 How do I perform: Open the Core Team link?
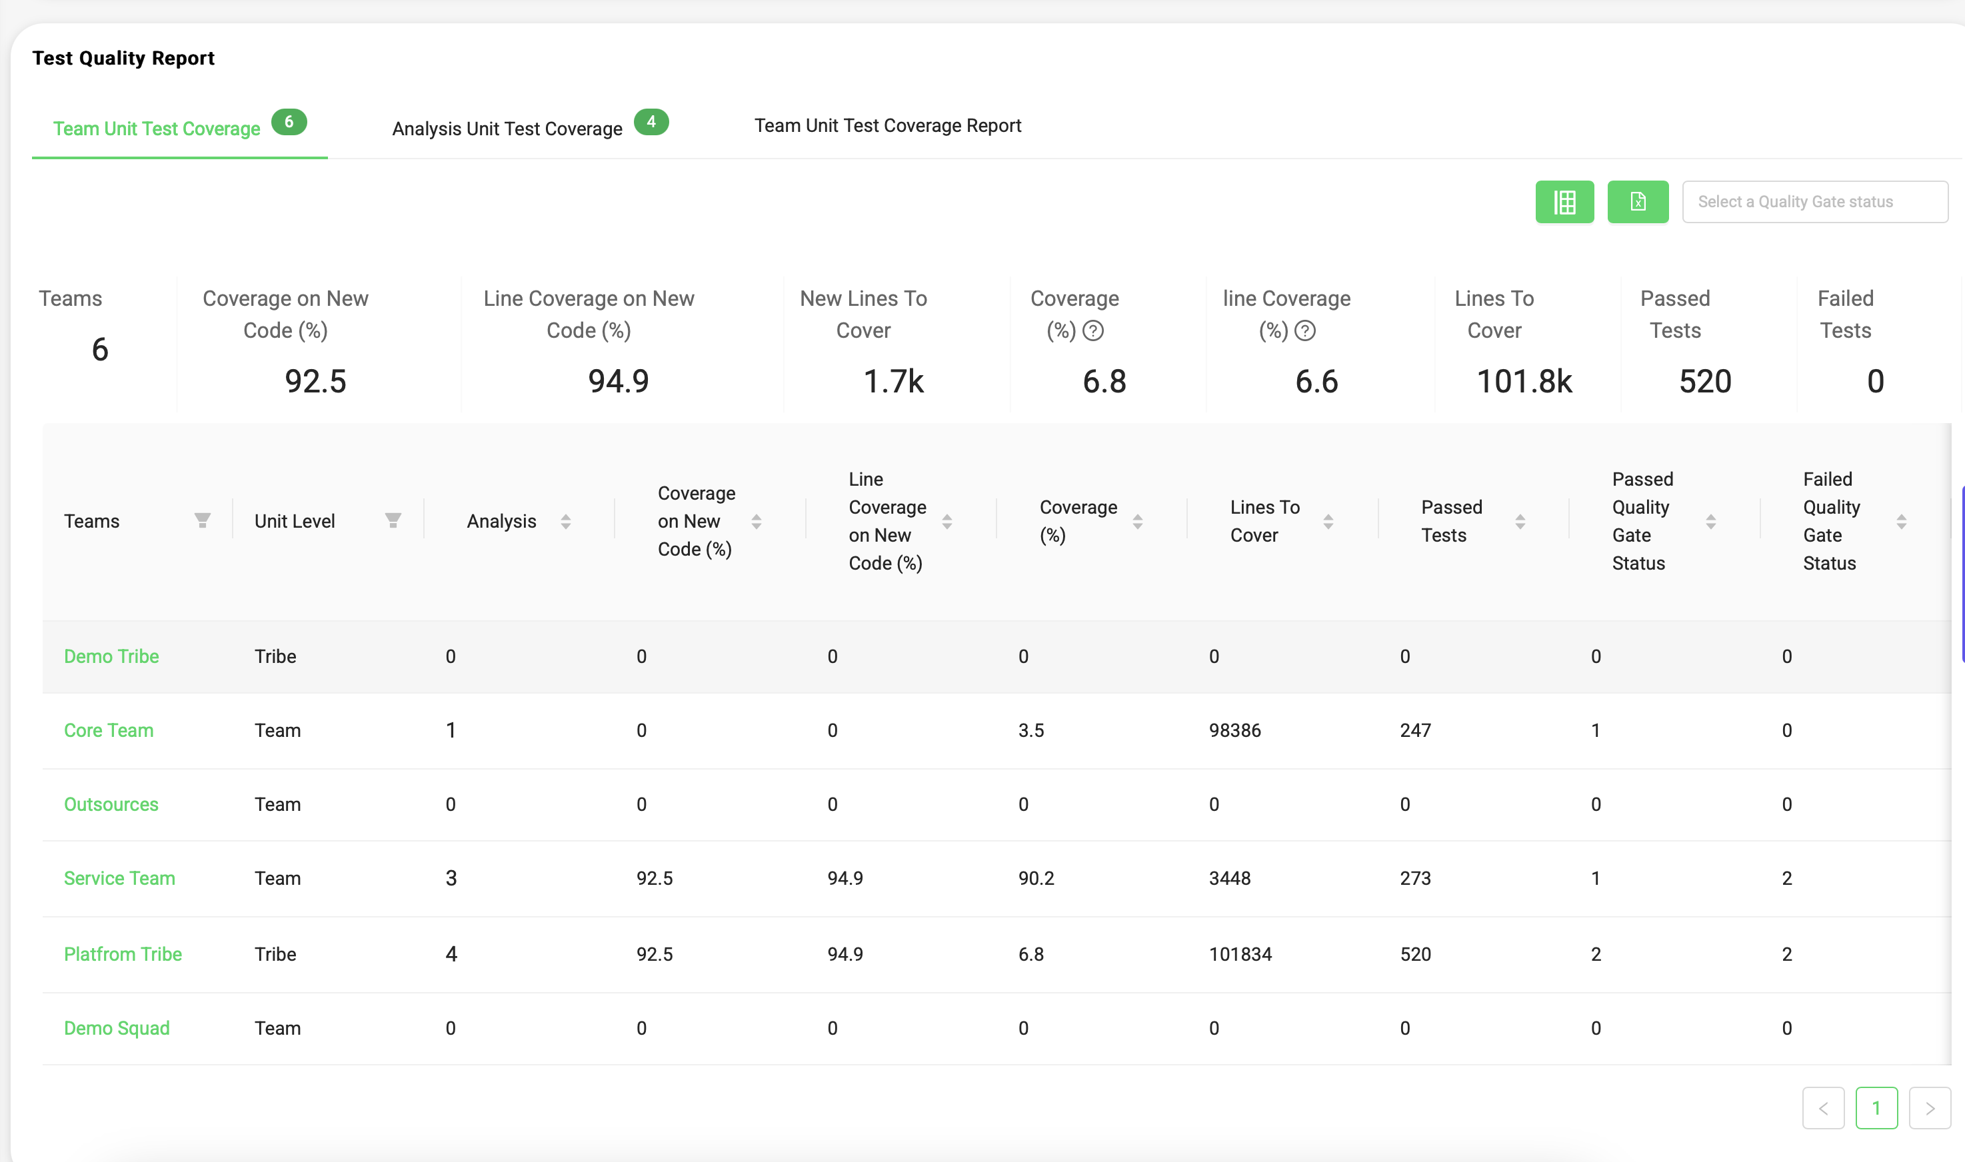[108, 730]
